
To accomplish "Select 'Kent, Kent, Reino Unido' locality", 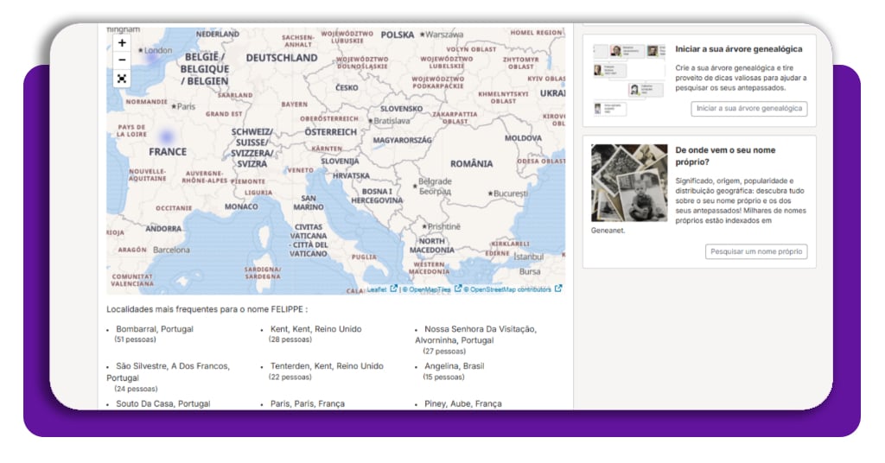I will coord(315,329).
